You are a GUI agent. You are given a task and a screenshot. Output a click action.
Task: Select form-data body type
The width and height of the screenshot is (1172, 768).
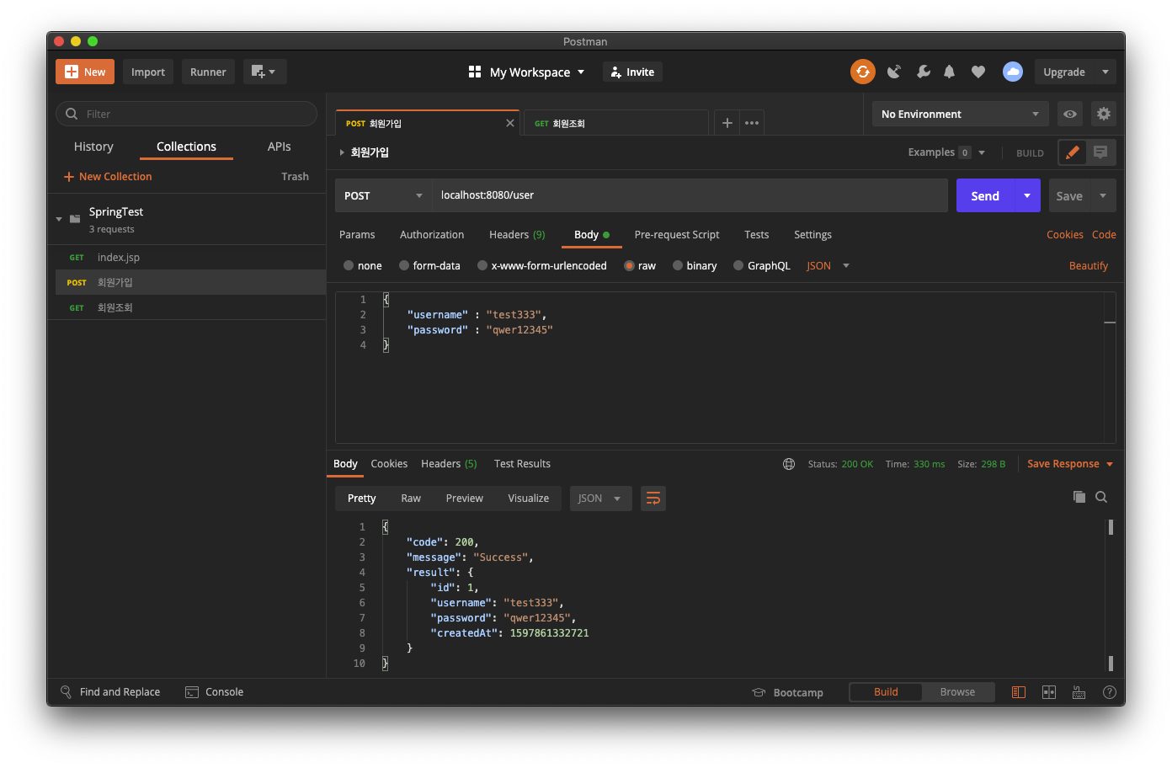pyautogui.click(x=429, y=265)
